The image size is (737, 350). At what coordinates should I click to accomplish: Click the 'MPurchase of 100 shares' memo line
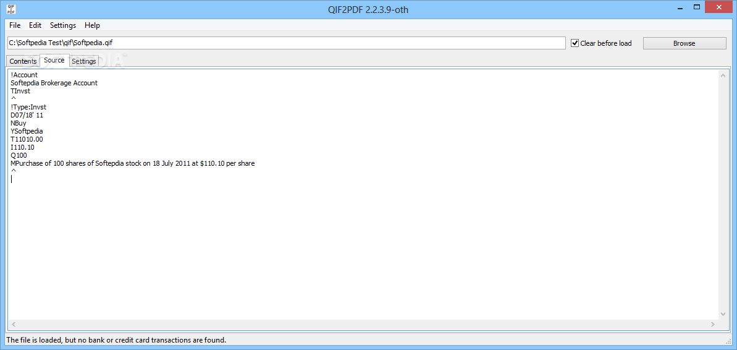coord(133,163)
